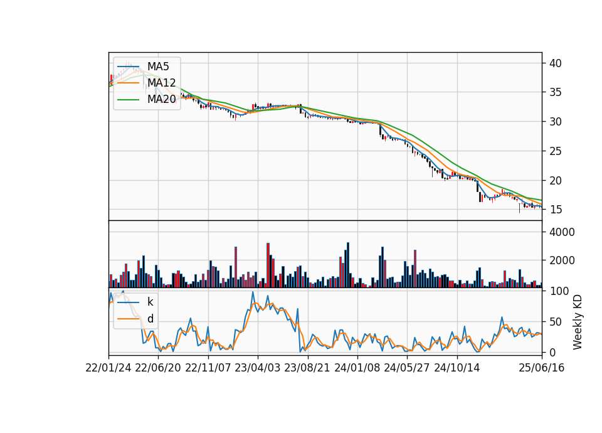Click the date label 24/01/08

[x=357, y=368]
